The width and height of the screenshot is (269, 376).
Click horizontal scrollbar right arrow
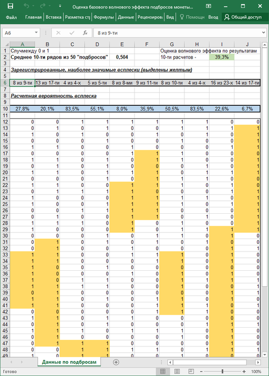[x=258, y=362]
